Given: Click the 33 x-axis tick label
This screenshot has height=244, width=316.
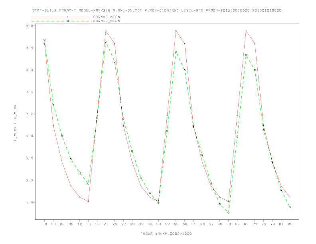Looking at the screenshot, I should (141, 224).
